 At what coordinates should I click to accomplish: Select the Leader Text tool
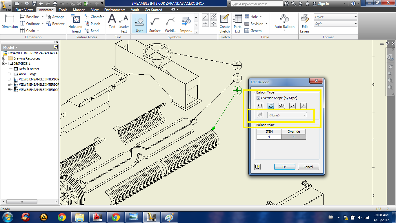click(x=124, y=23)
